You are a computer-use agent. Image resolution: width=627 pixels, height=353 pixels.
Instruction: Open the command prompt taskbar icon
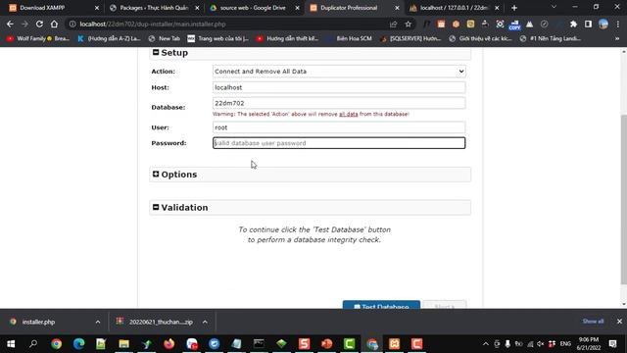259,344
